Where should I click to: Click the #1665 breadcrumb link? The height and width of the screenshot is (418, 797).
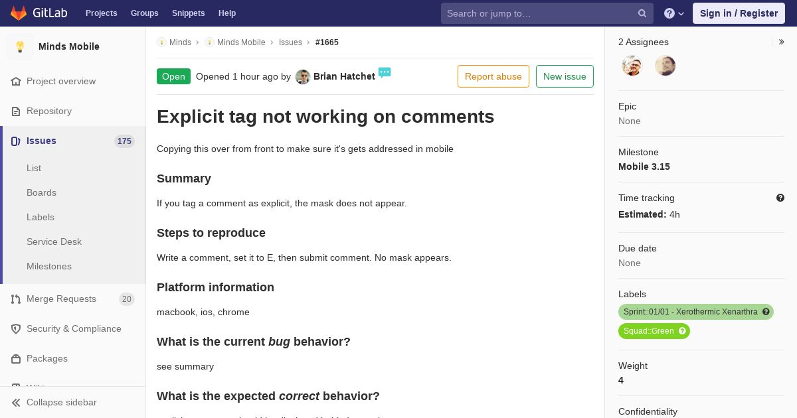tap(327, 42)
